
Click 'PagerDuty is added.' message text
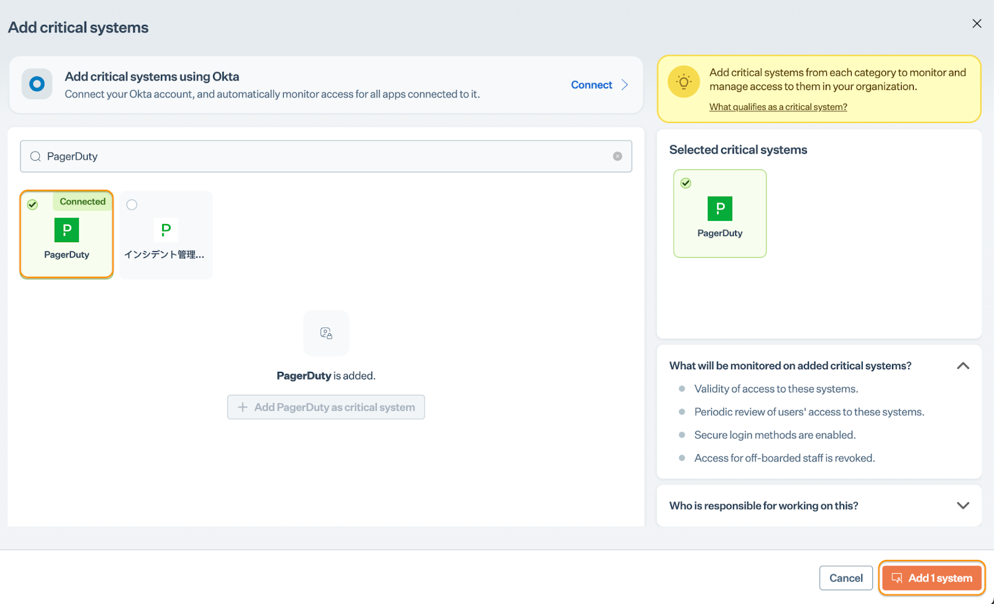click(326, 376)
